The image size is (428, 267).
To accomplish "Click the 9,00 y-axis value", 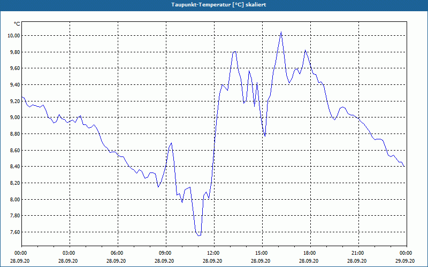I will 16,117.
